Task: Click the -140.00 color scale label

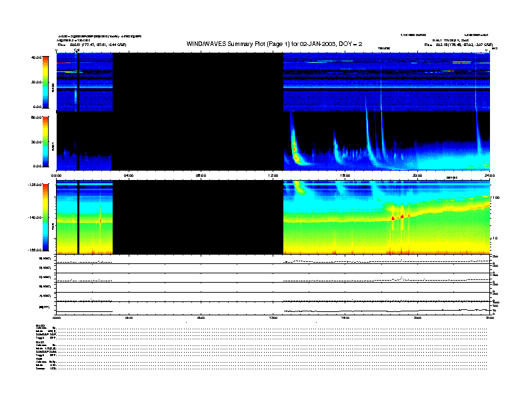Action: click(x=34, y=217)
